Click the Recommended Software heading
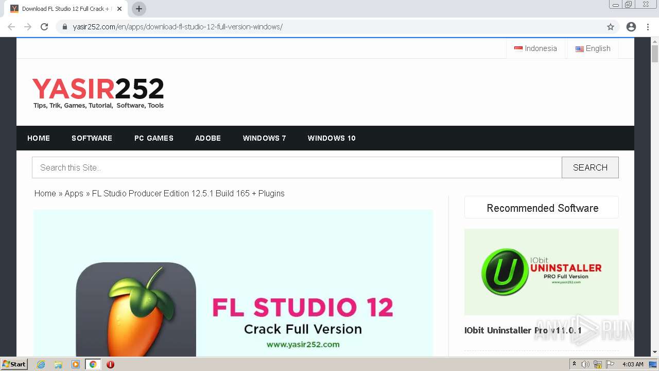 (542, 208)
